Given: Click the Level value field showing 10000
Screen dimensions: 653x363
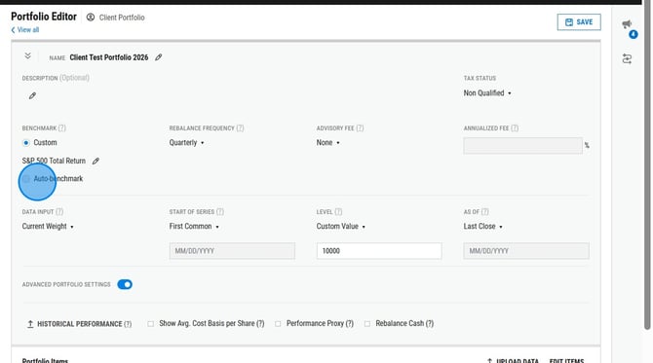Looking at the screenshot, I should (x=379, y=251).
